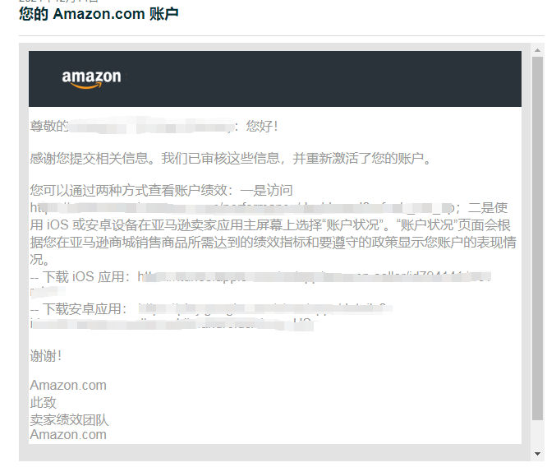The height and width of the screenshot is (472, 547).
Task: Click the 谢谢! closing line
Action: click(x=46, y=356)
